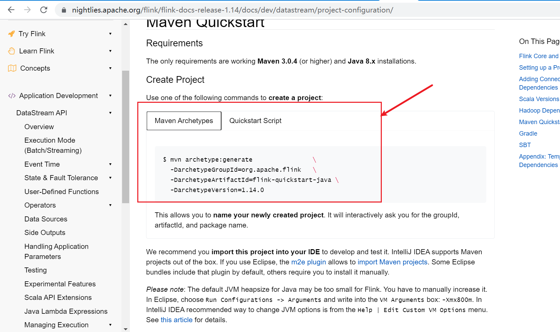Click the Concepts map icon

click(x=12, y=68)
